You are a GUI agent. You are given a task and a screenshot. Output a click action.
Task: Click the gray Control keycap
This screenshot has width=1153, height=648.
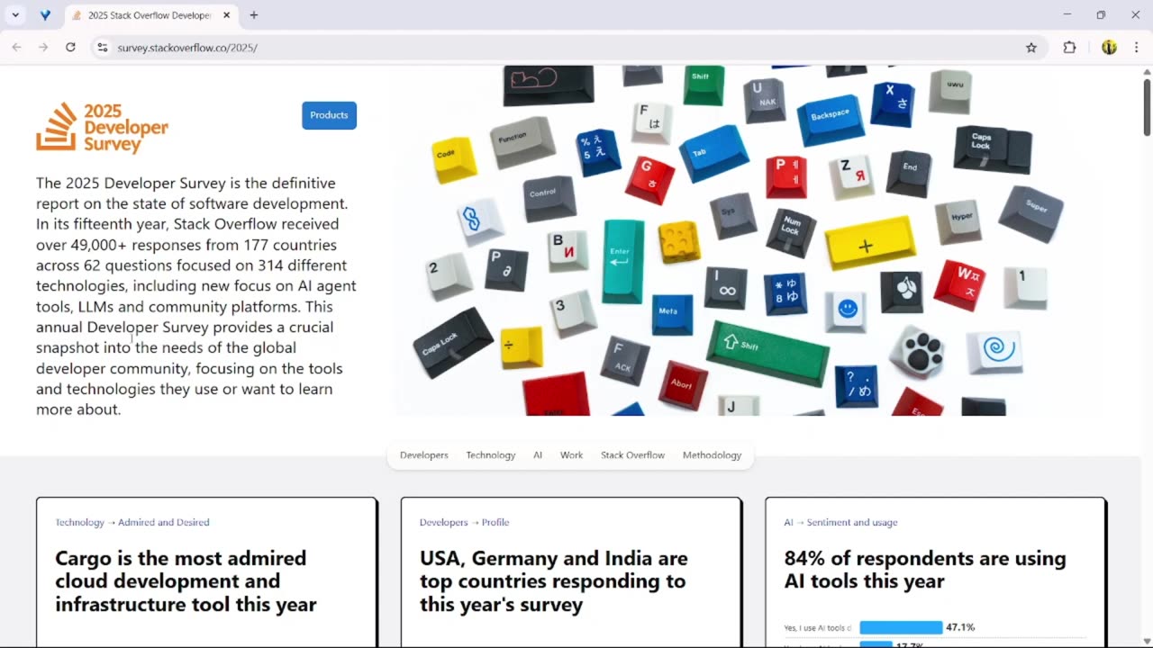549,199
